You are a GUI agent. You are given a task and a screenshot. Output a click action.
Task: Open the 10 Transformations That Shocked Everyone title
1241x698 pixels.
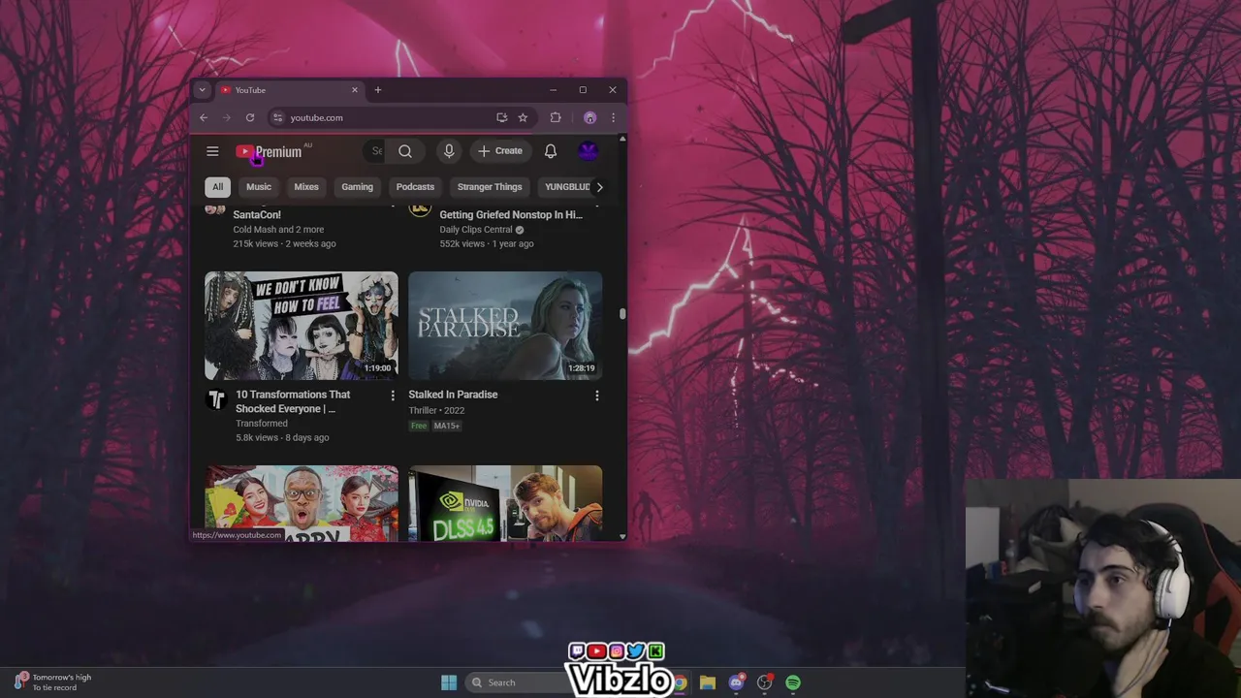point(293,401)
